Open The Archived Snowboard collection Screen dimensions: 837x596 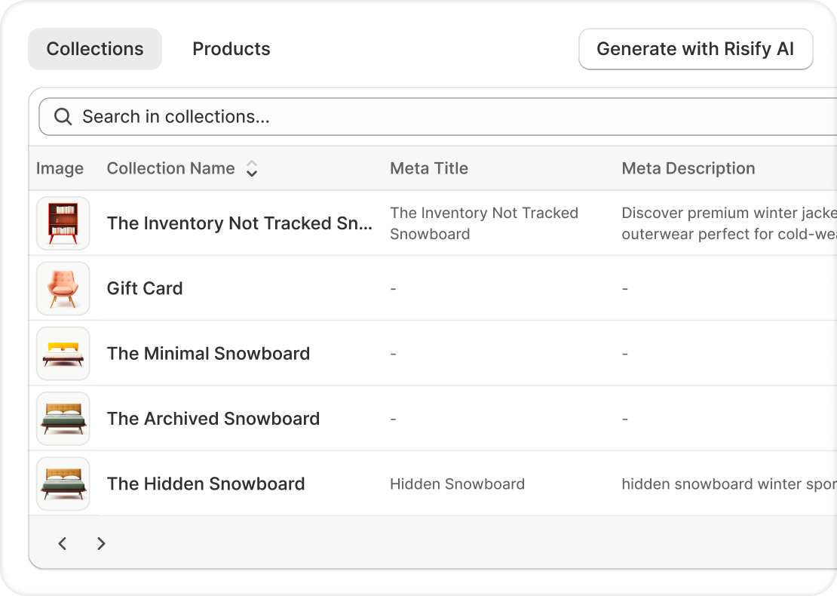213,419
